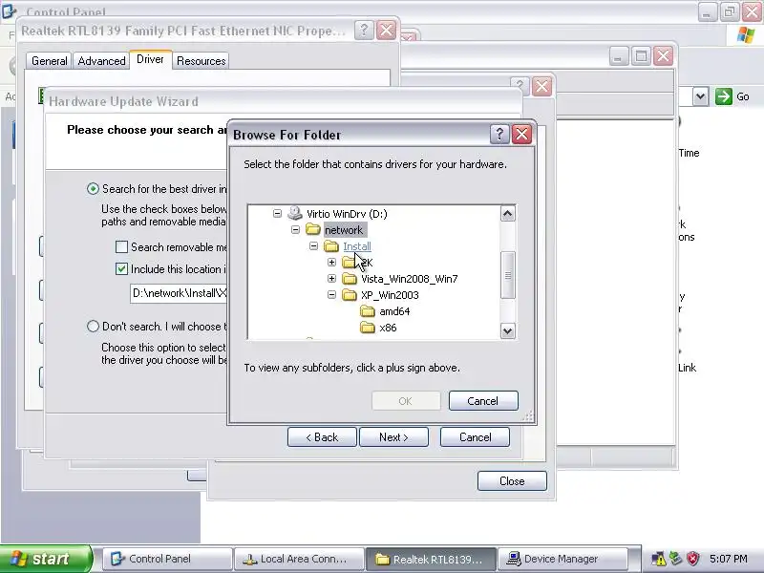Click the folder tree scrollbar thumb
764x573 pixels.
[507, 275]
